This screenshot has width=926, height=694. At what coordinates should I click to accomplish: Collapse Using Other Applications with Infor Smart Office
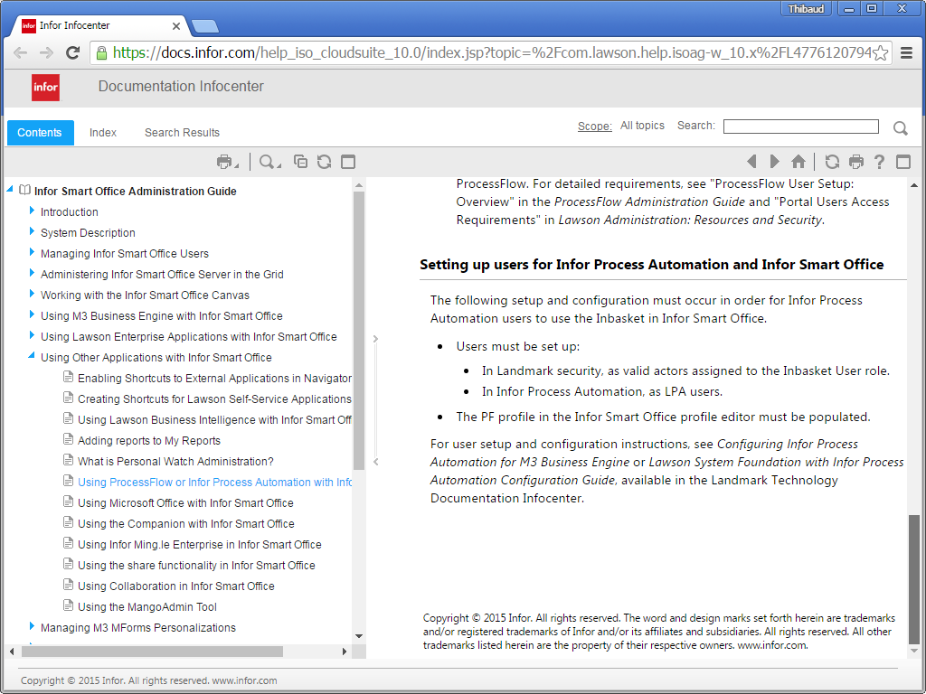pyautogui.click(x=33, y=357)
